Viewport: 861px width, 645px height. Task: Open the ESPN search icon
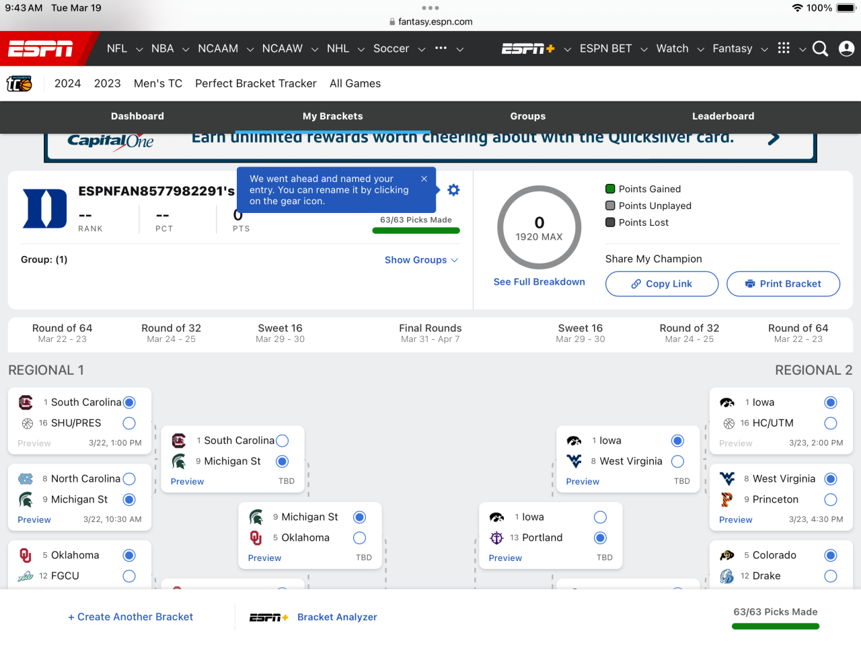coord(820,48)
